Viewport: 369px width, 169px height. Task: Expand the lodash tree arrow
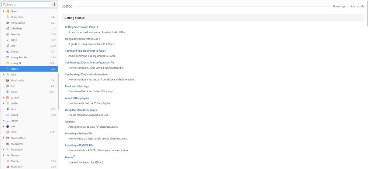click(x=4, y=121)
